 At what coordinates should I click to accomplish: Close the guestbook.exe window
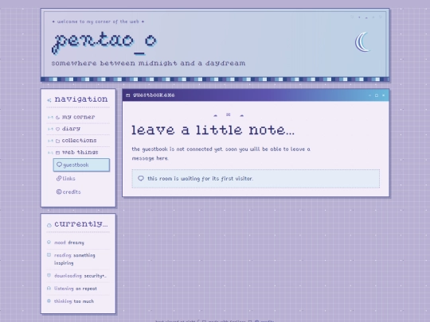click(x=383, y=95)
